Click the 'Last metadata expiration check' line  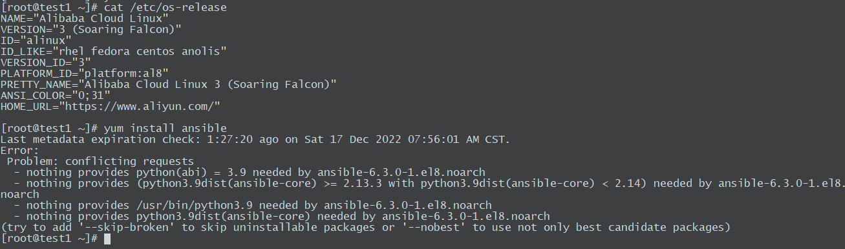click(255, 139)
